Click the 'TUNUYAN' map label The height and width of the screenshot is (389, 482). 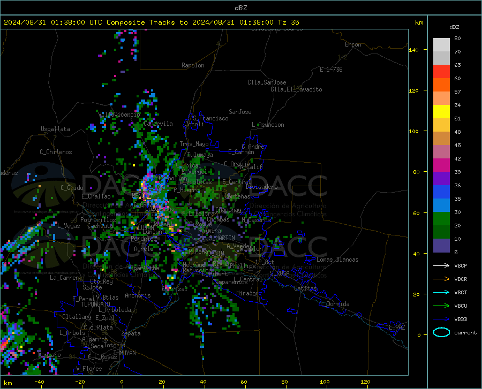pyautogui.click(x=124, y=353)
